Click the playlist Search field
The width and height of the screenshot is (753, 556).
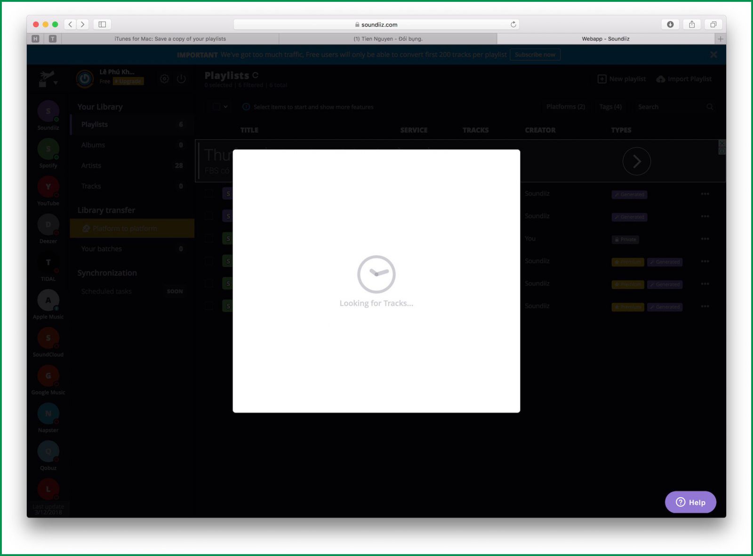pos(675,107)
